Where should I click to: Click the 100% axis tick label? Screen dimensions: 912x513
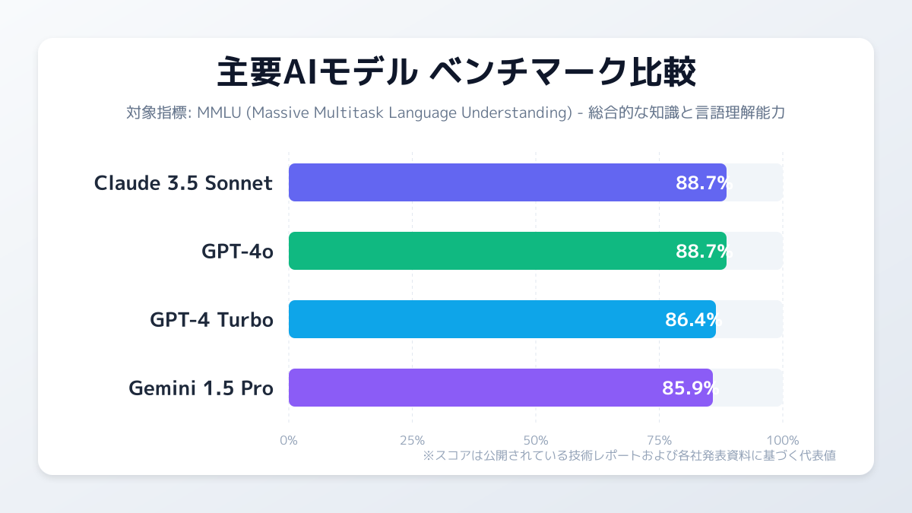click(x=783, y=440)
